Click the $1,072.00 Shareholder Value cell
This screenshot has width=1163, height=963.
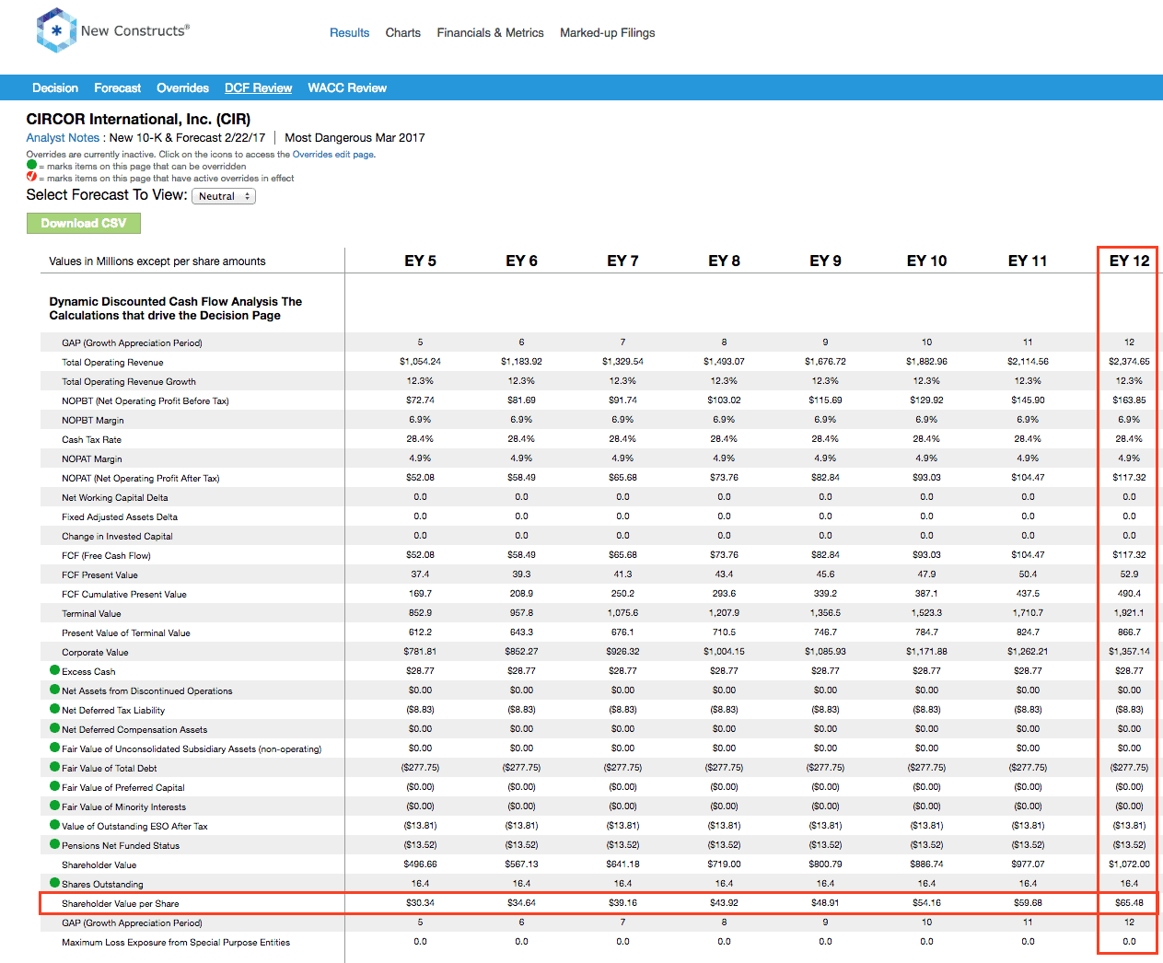[1130, 864]
